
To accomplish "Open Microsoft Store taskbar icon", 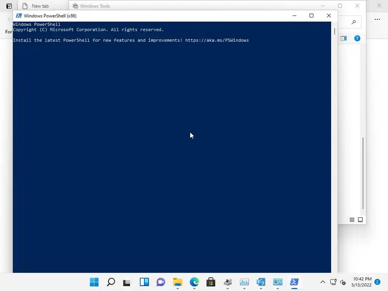I will click(x=211, y=282).
